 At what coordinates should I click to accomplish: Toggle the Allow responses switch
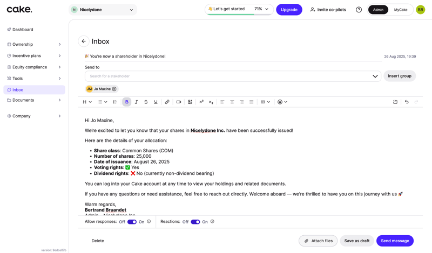(132, 222)
